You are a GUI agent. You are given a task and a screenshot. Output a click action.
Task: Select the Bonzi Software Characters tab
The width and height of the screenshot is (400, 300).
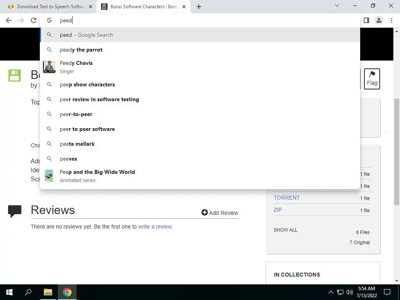pyautogui.click(x=143, y=7)
